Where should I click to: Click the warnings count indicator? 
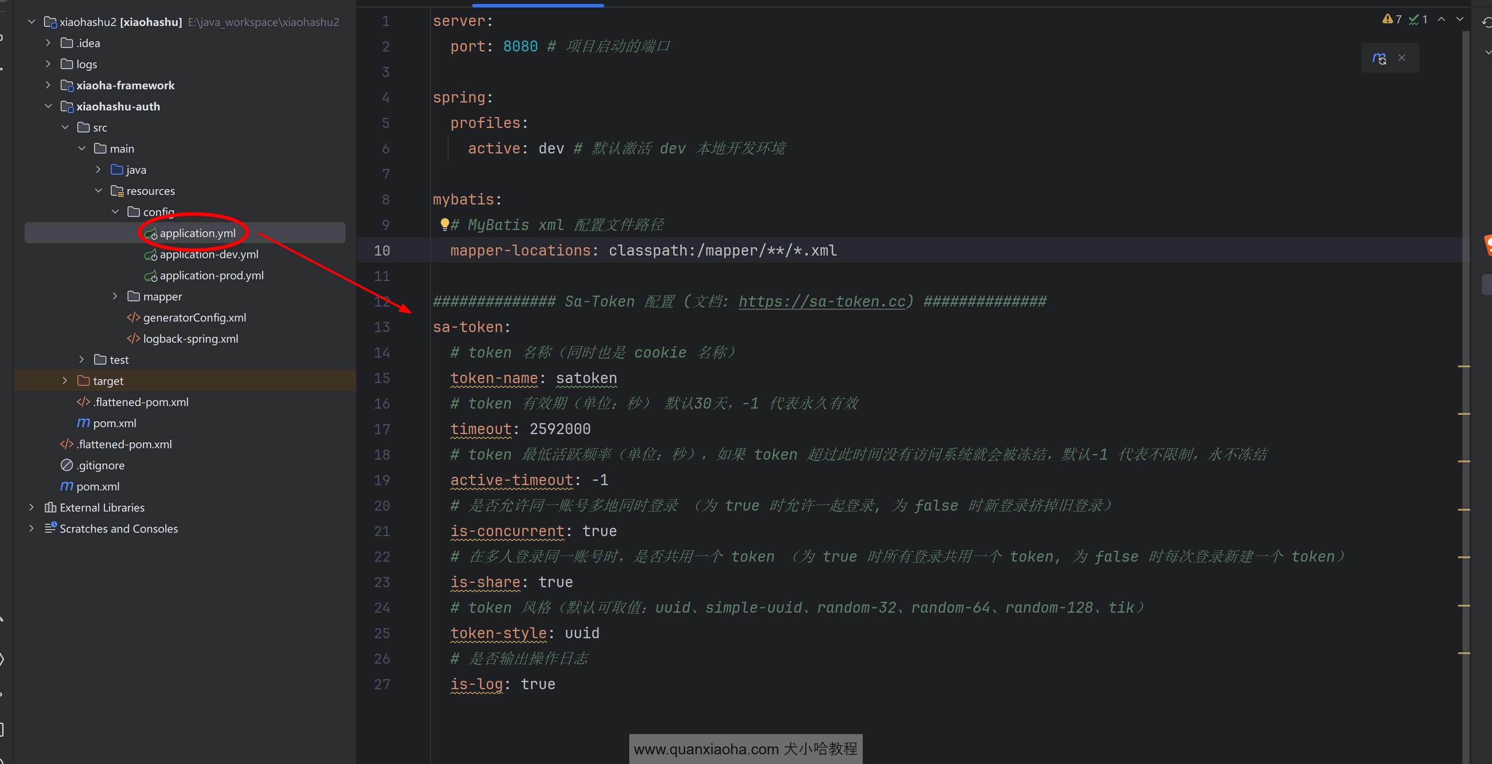(1392, 19)
